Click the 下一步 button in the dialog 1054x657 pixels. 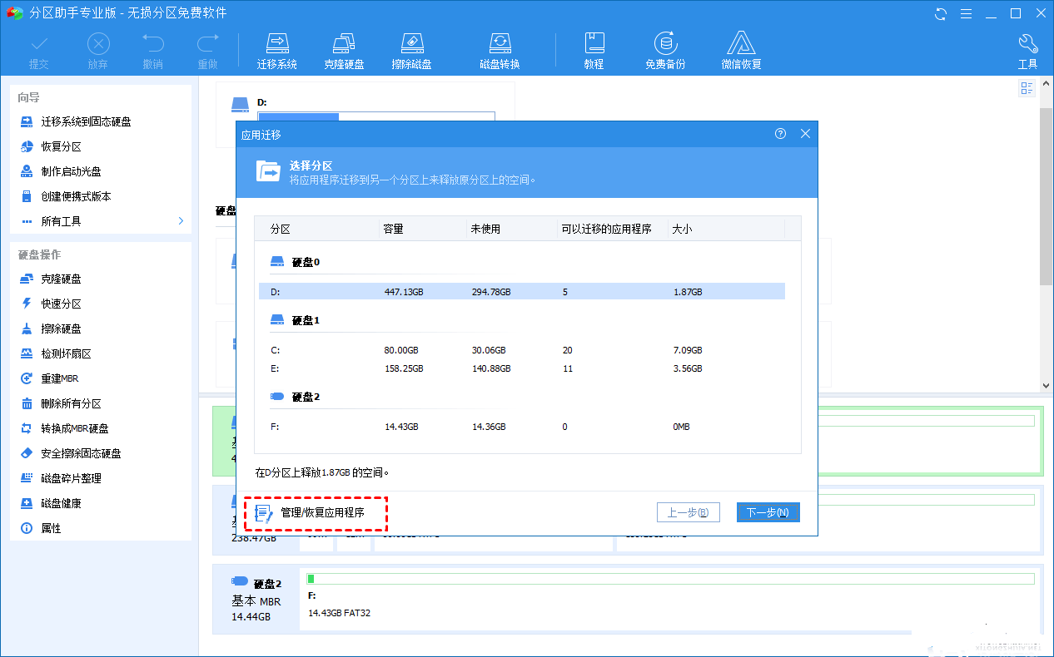767,512
